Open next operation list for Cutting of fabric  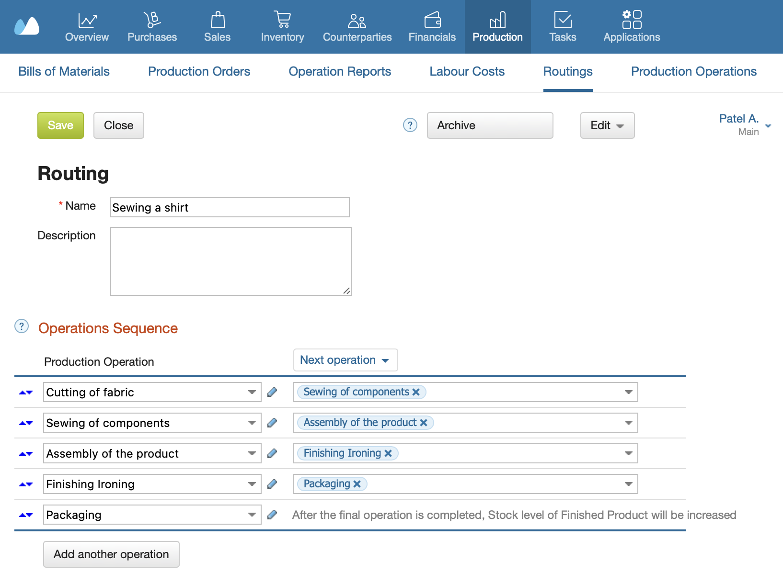[629, 392]
